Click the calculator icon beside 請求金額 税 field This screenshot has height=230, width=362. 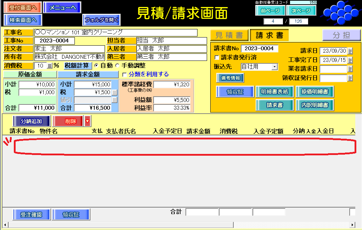point(115,92)
